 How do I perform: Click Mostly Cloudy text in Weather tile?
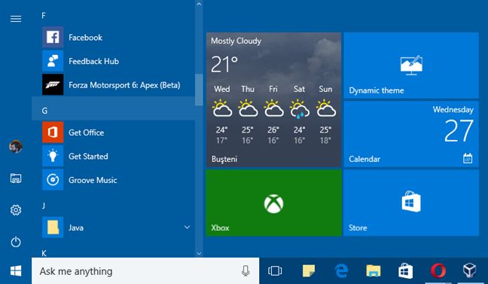(236, 41)
